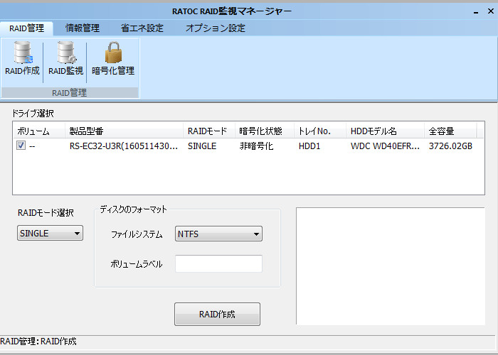
Task: Select the RS-EC32-U3R(160511430... cell
Action: pos(124,146)
